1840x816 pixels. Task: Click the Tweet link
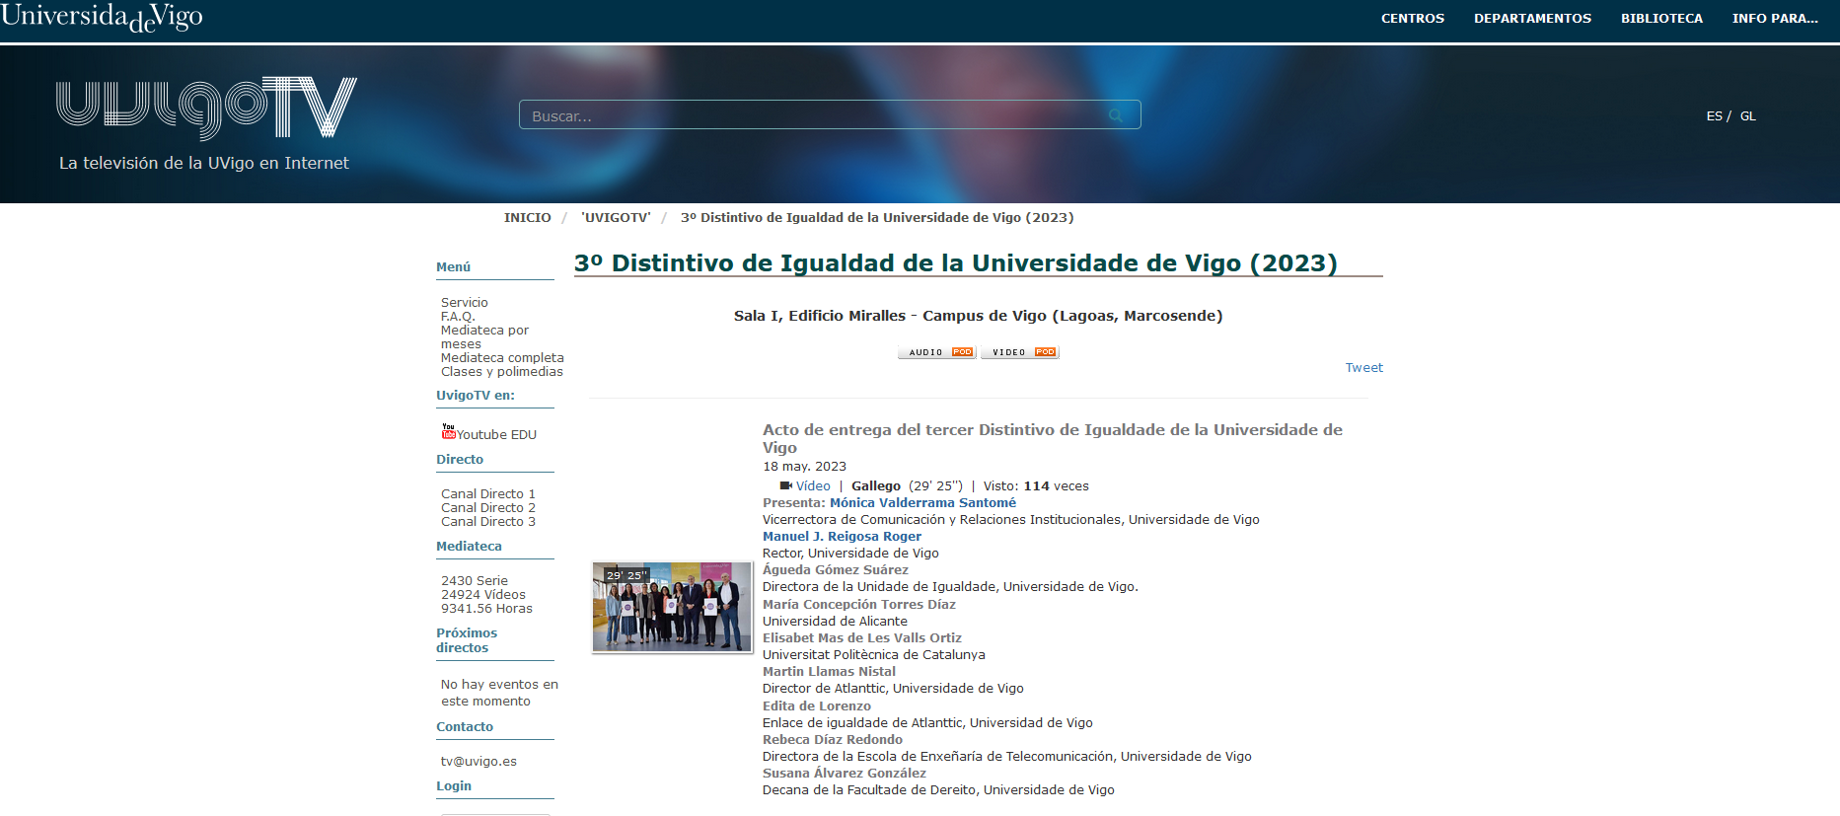pyautogui.click(x=1363, y=368)
